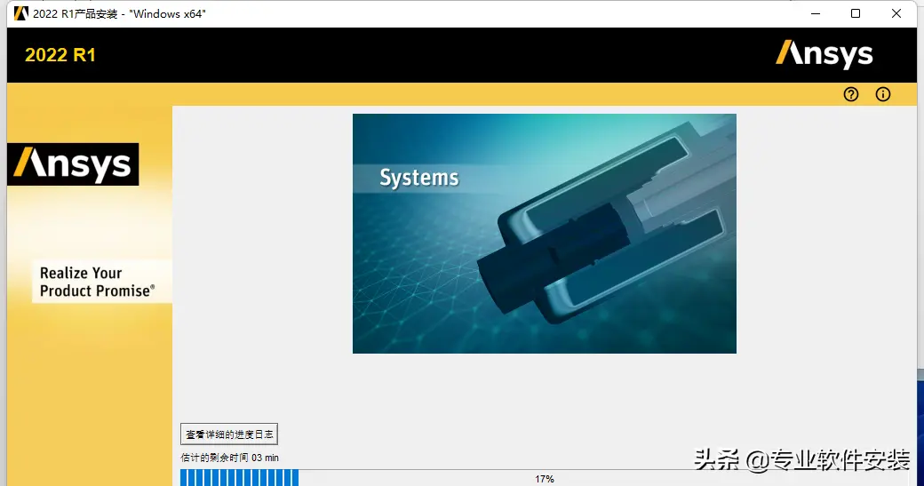Close the installer window
The width and height of the screenshot is (924, 486).
[896, 13]
